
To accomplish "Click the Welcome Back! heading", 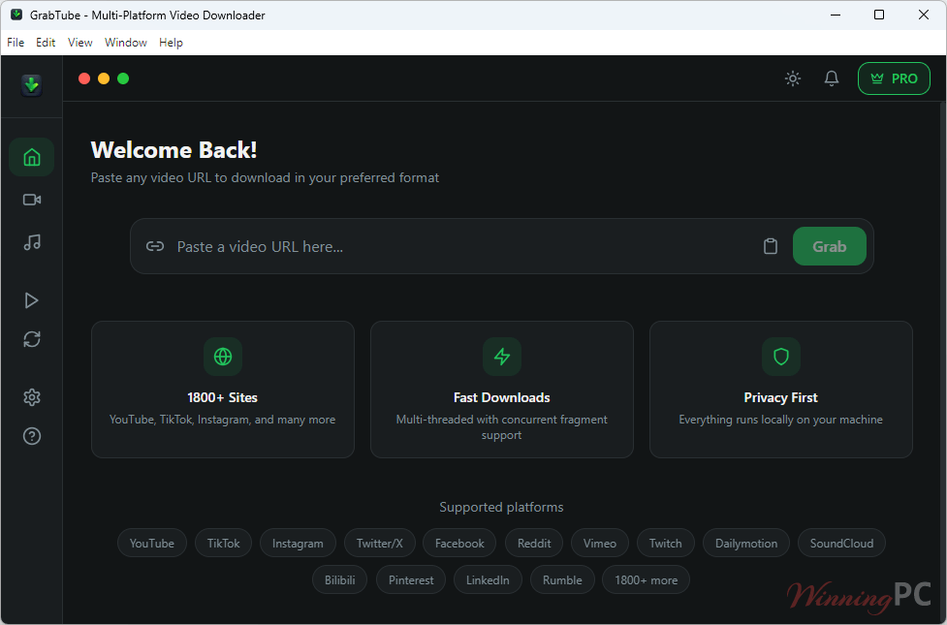I will [x=174, y=150].
